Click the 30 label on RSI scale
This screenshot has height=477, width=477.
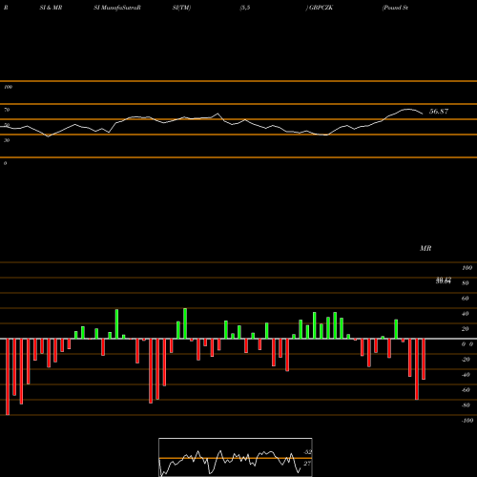point(7,140)
